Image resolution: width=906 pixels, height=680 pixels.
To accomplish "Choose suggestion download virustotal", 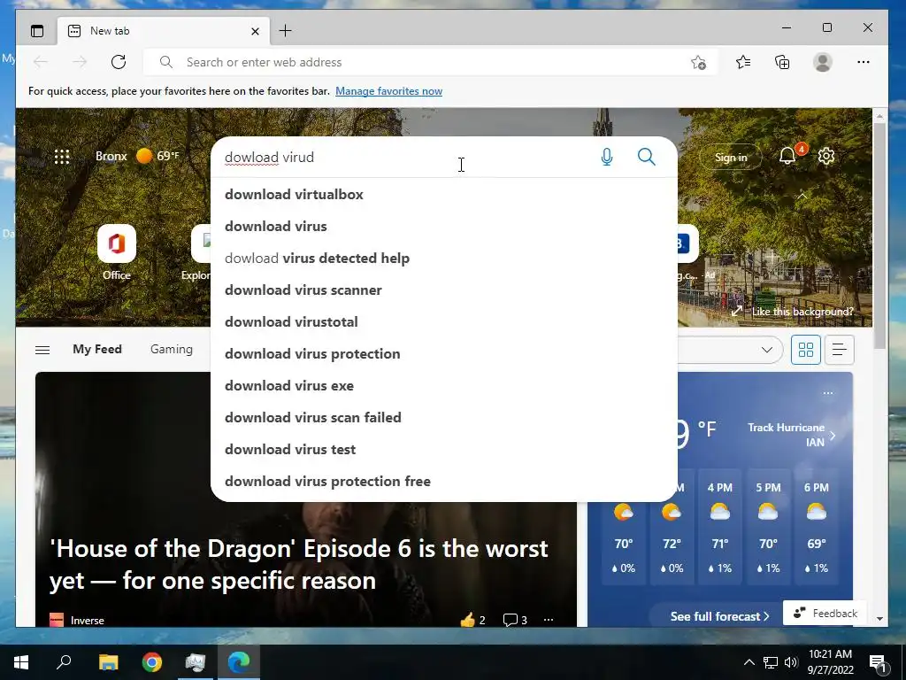I will coord(444,321).
